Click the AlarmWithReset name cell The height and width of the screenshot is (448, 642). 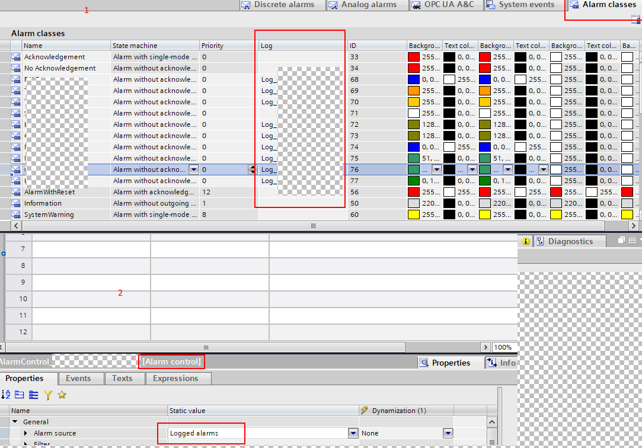coord(66,192)
